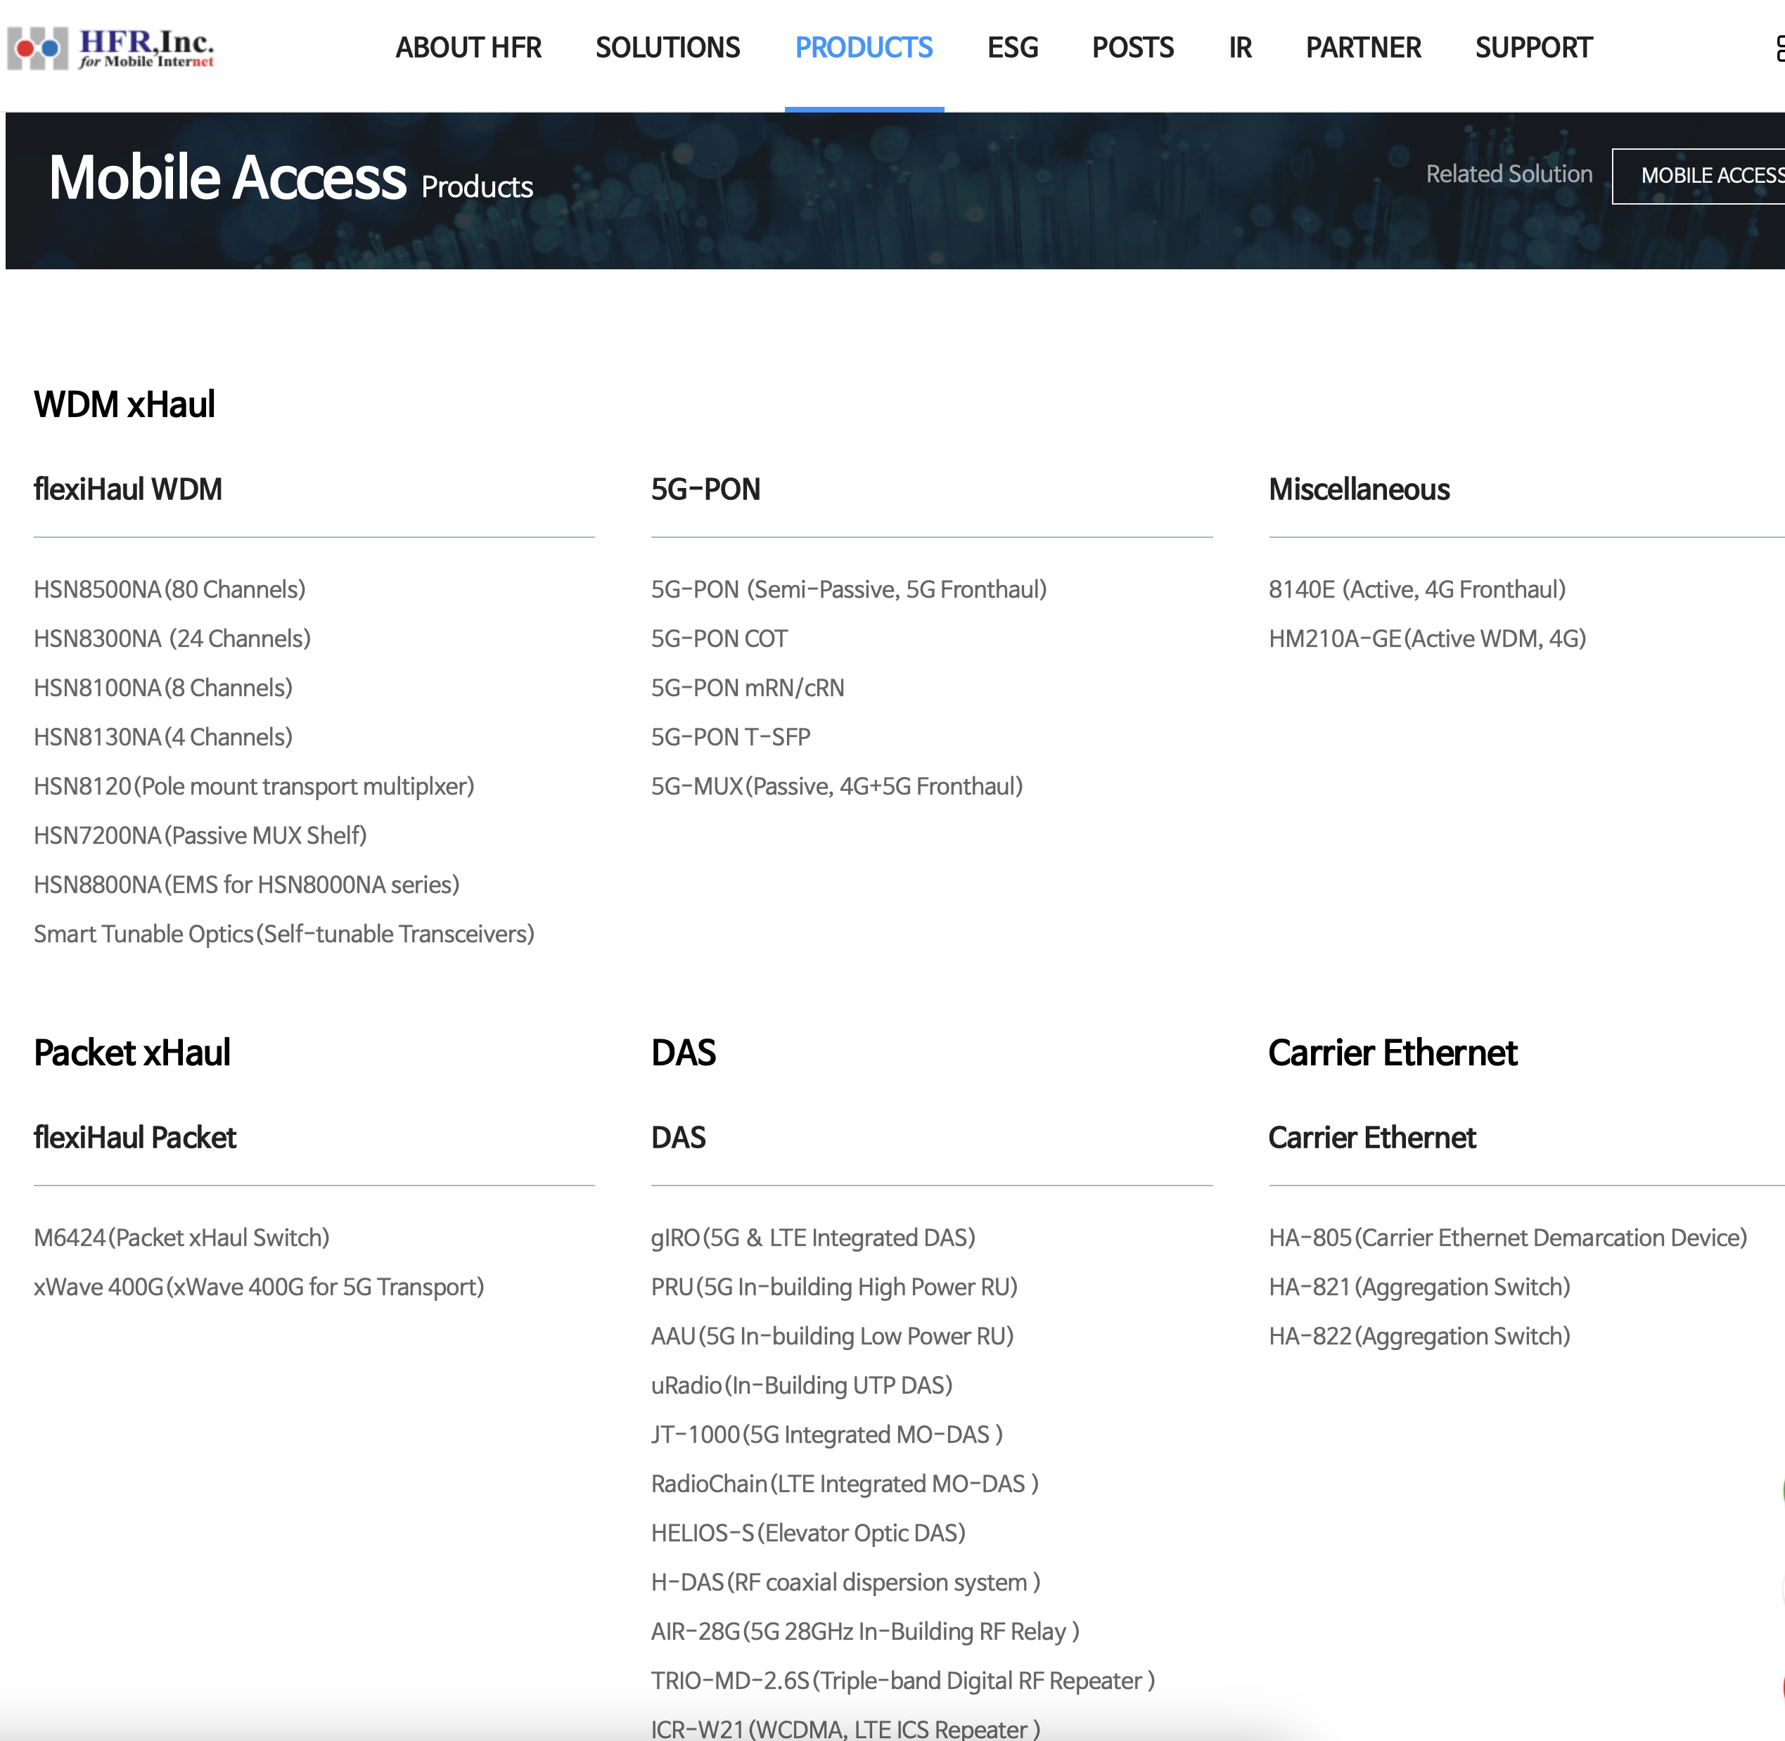Open the POSTS menu
The width and height of the screenshot is (1785, 1741).
(1133, 48)
